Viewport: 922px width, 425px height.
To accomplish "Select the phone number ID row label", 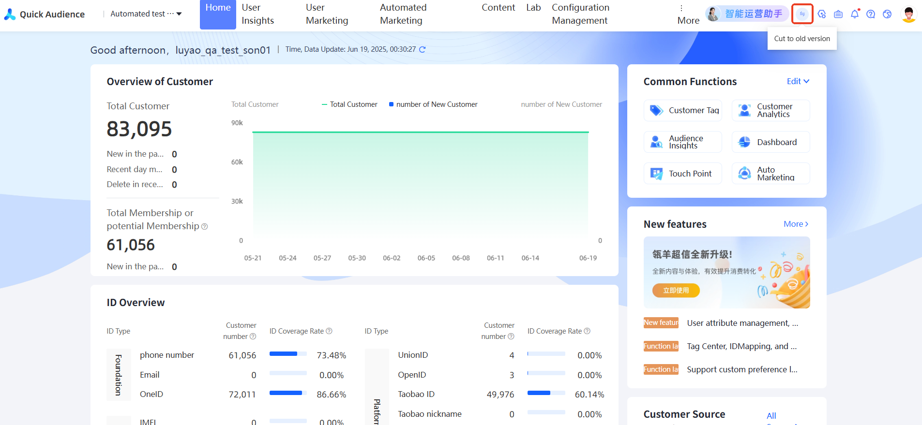I will click(x=167, y=355).
